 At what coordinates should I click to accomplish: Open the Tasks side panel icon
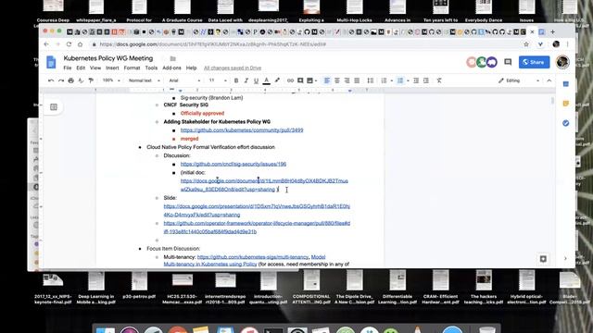click(x=566, y=123)
